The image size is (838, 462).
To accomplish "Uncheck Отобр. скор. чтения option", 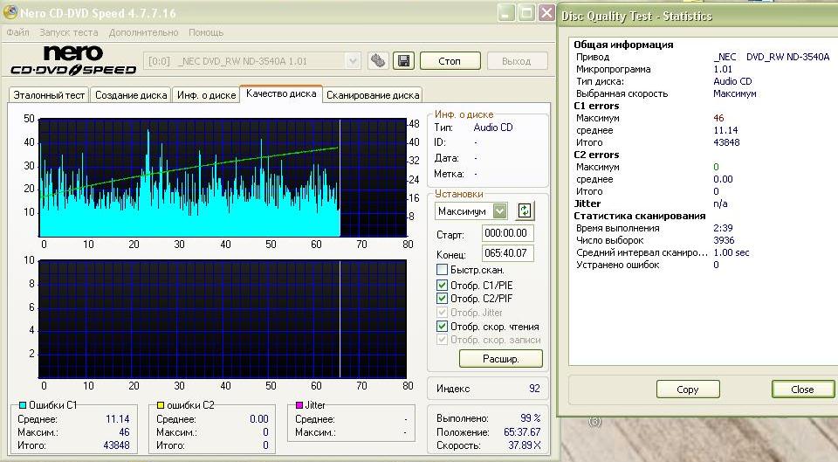I will click(x=443, y=326).
